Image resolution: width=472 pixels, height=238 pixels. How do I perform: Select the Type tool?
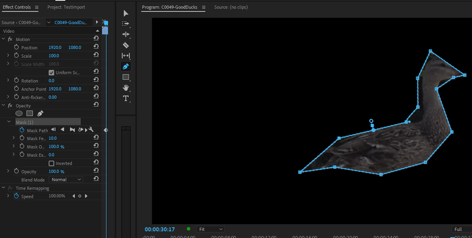126,98
